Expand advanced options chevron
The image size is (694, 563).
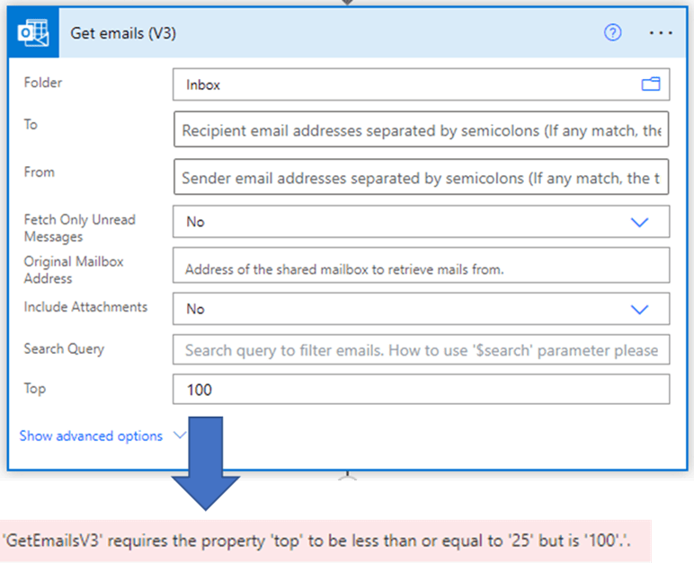tap(180, 435)
